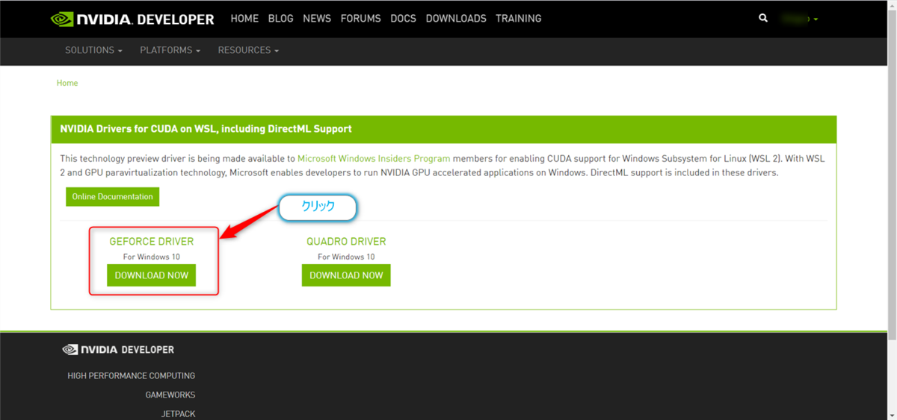Open the DOCS navigation item
The height and width of the screenshot is (420, 897).
403,19
